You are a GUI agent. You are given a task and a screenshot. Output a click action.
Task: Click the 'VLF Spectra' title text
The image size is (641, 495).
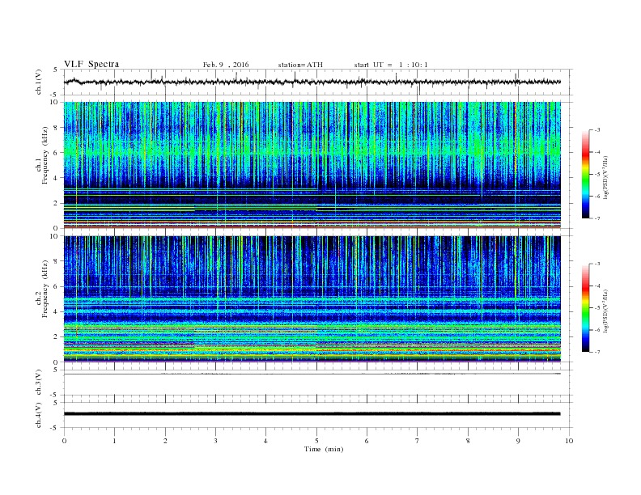point(91,64)
